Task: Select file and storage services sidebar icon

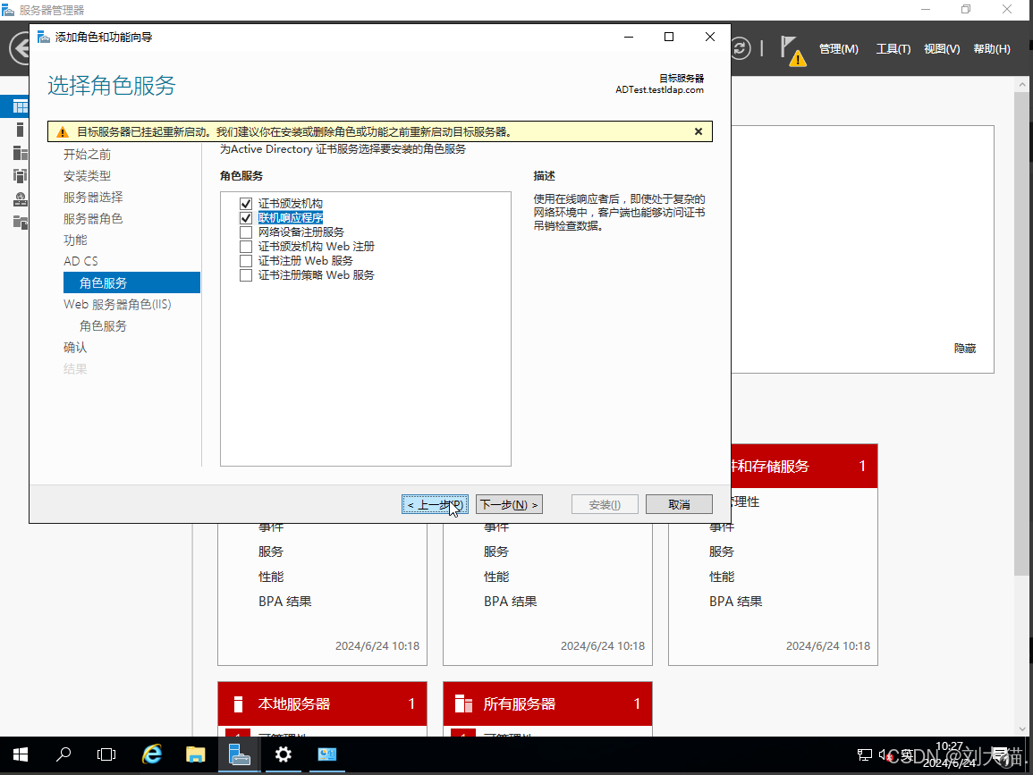Action: point(21,222)
